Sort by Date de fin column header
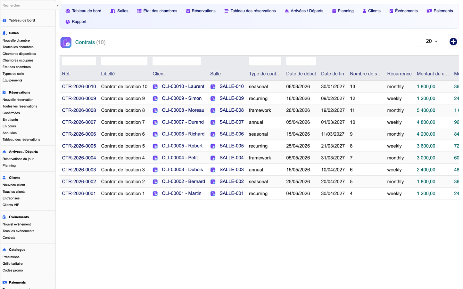This screenshot has height=289, width=463. [333, 74]
